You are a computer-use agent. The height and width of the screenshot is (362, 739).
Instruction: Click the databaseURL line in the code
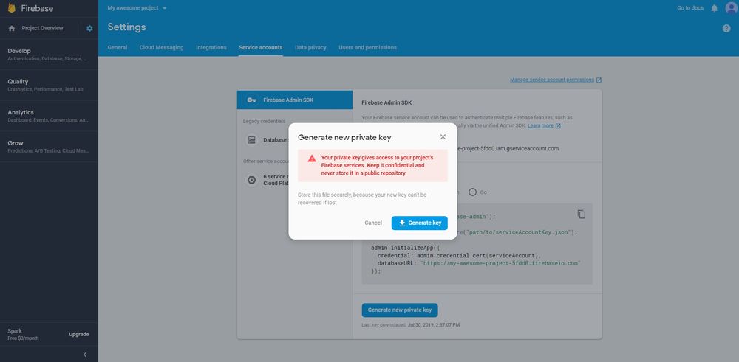click(478, 263)
